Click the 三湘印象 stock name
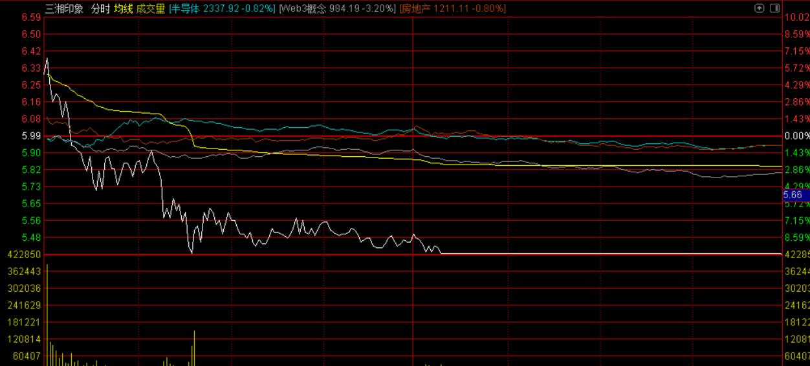810x366 pixels. [65, 8]
